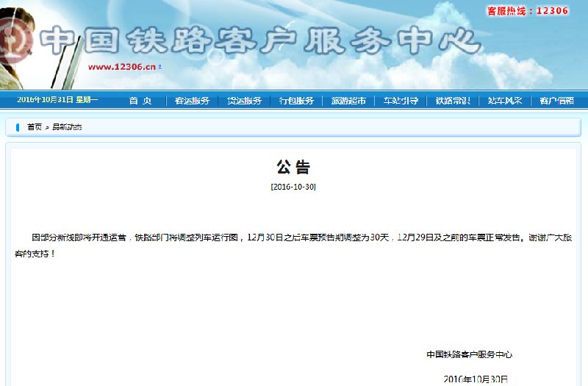
Task: Click the 公告 announcement heading
Action: coord(293,167)
